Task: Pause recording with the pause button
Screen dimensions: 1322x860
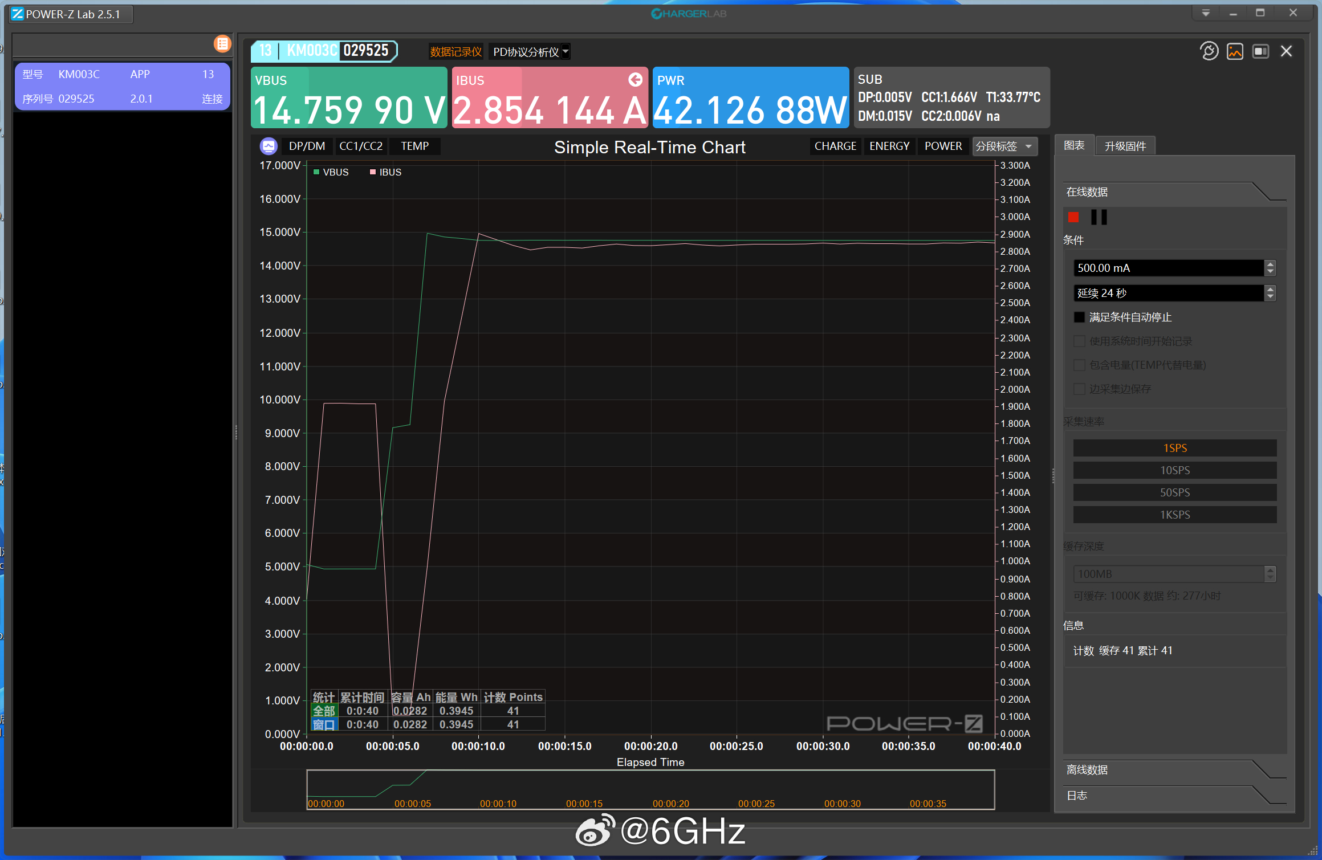Action: coord(1099,217)
